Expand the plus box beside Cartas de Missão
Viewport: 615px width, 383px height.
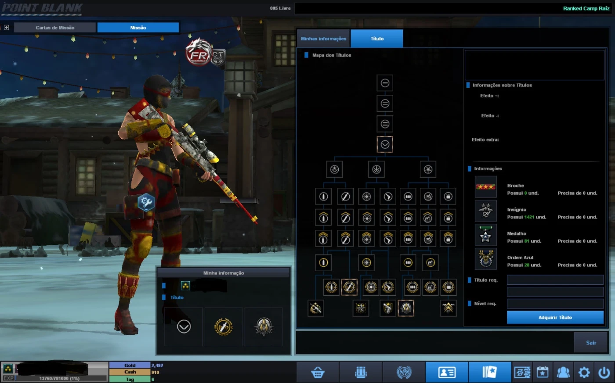point(6,27)
